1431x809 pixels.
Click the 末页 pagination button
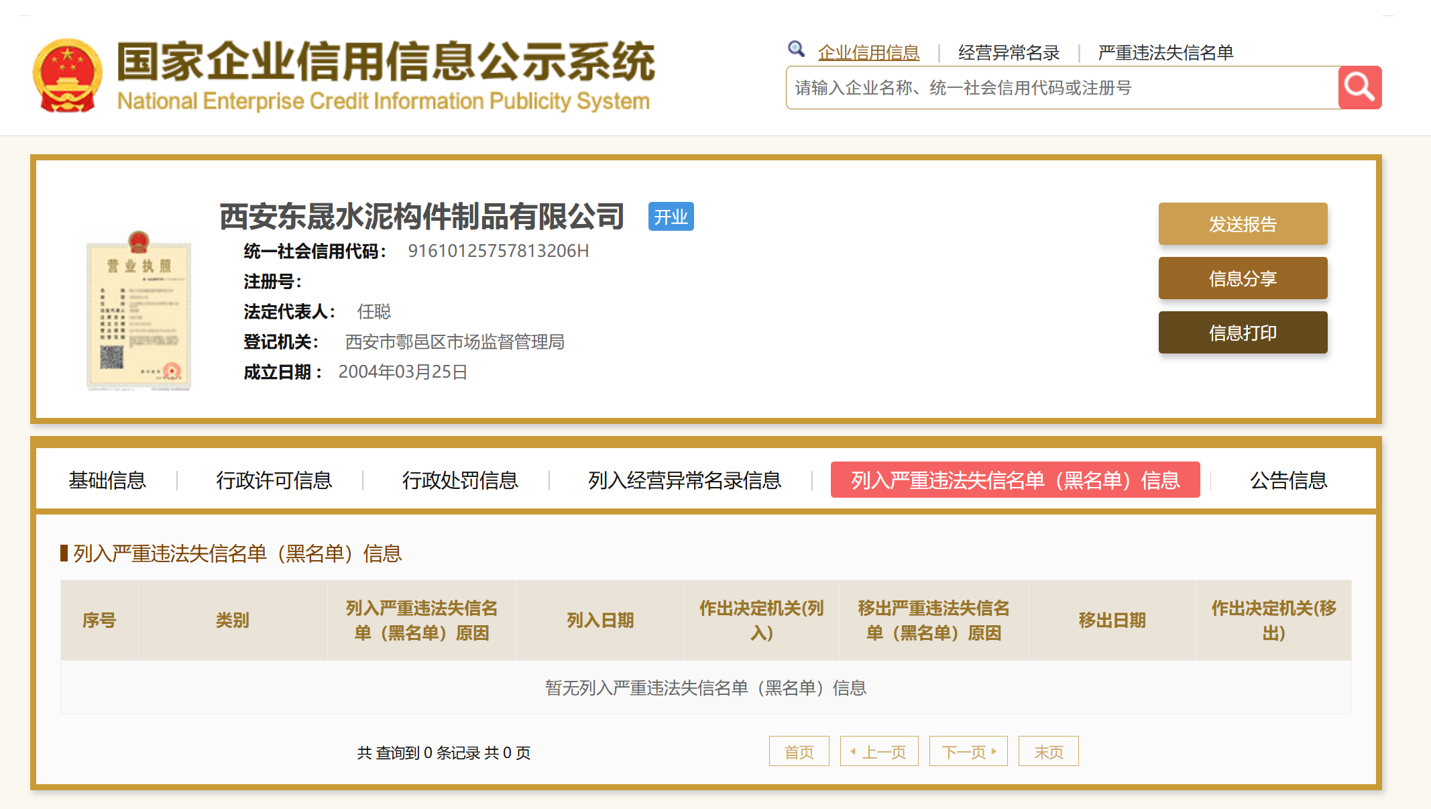(1048, 751)
